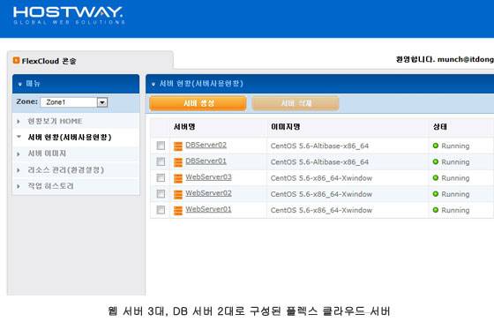Open 서버 이미지 menu item
The image size is (494, 322).
pyautogui.click(x=47, y=154)
